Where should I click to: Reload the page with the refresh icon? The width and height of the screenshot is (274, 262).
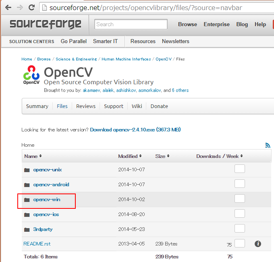31,7
